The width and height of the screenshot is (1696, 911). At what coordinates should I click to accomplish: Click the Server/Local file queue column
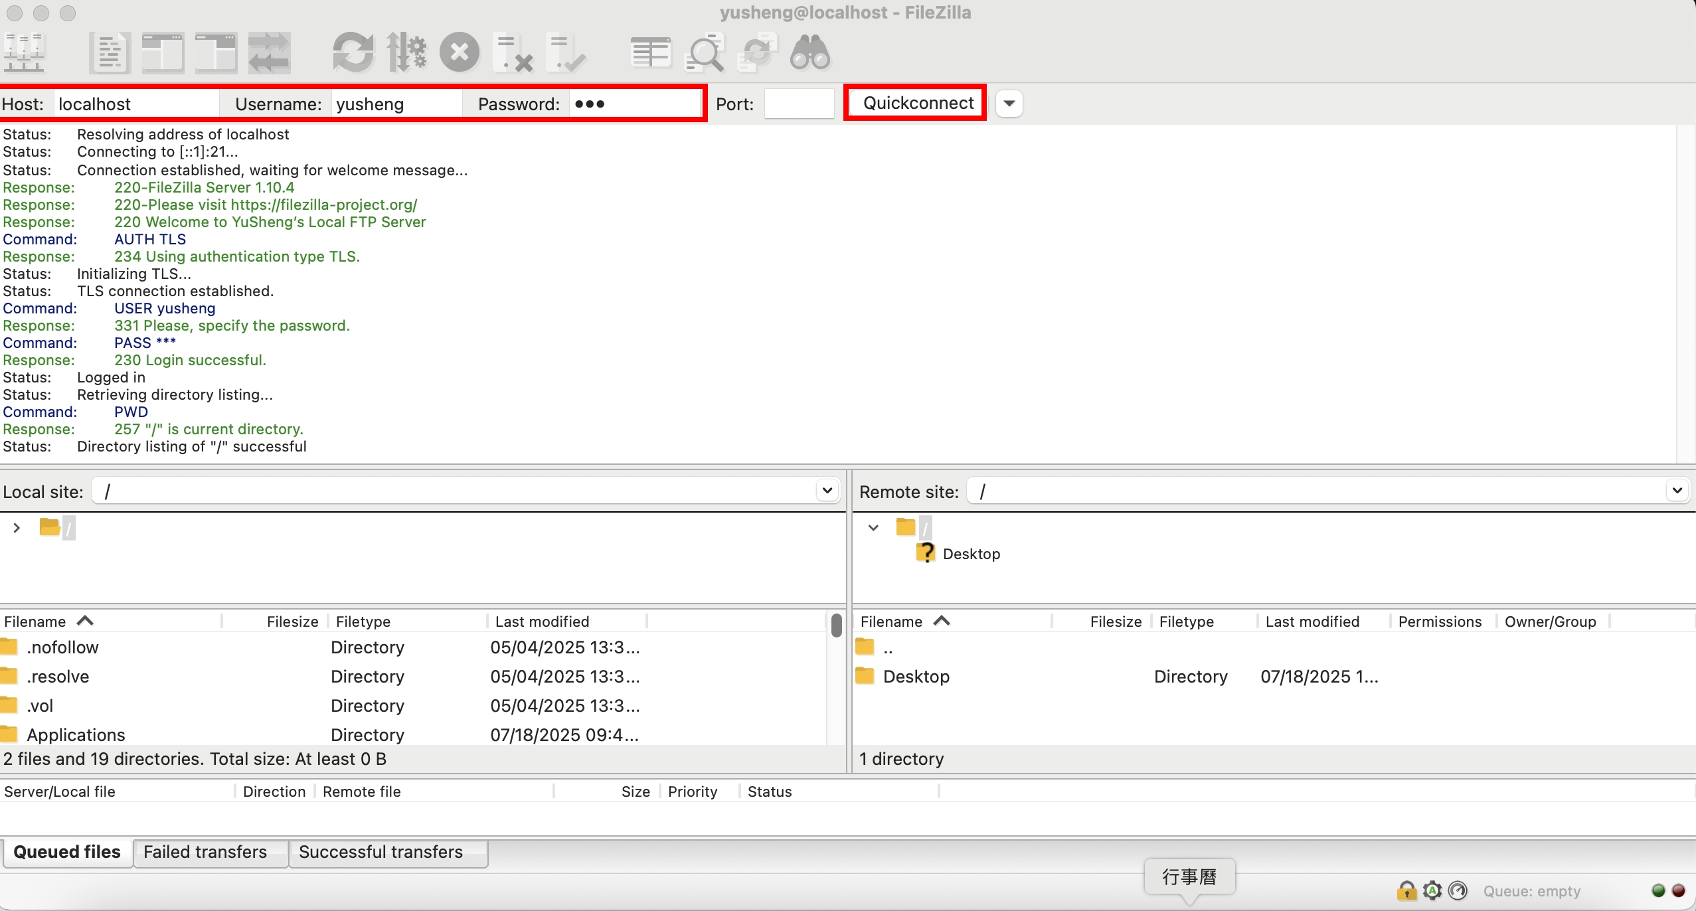click(x=117, y=791)
